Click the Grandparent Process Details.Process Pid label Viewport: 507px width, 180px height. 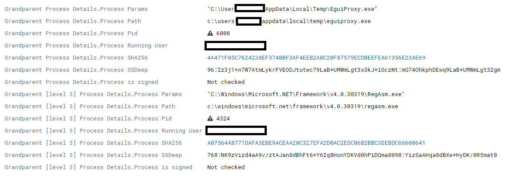pyautogui.click(x=71, y=33)
